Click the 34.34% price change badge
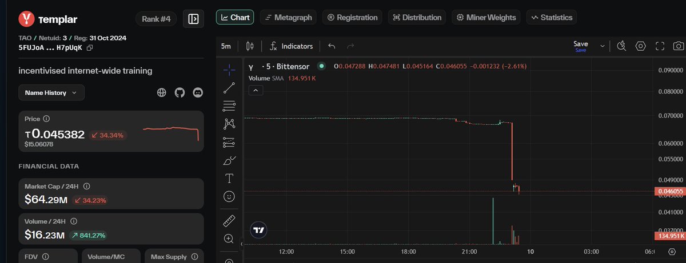686x263 pixels. [x=107, y=135]
